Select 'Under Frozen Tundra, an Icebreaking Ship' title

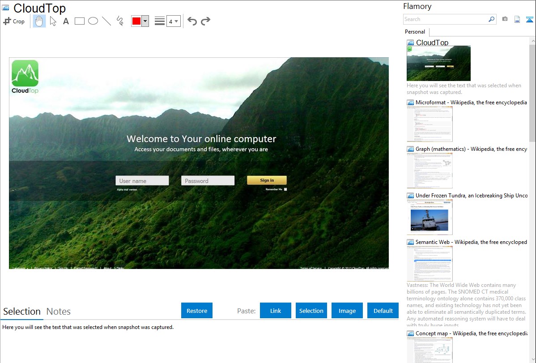(x=472, y=196)
